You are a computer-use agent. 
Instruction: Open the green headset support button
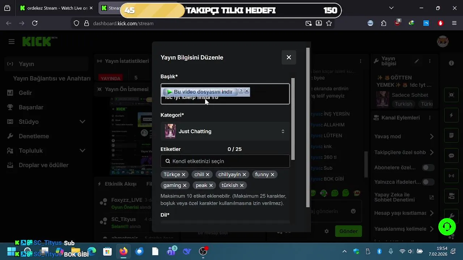[x=447, y=227]
